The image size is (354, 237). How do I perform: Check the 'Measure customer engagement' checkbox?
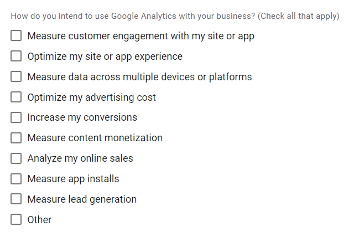pyautogui.click(x=17, y=36)
